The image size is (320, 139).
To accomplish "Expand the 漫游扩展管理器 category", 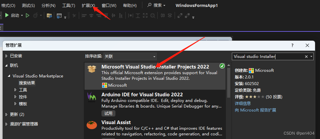I will click(6, 124).
